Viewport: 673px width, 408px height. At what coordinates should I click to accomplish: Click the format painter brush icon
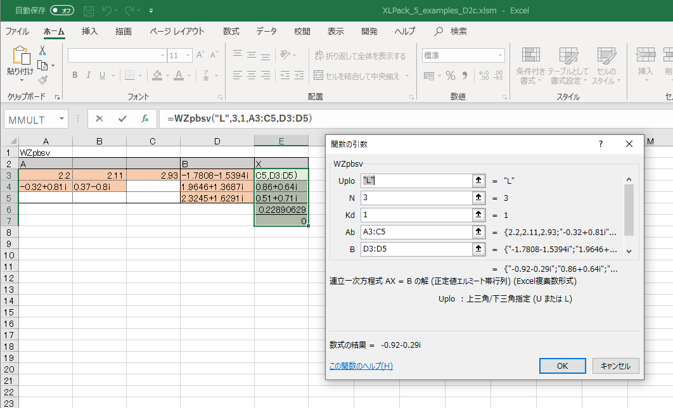pos(42,80)
